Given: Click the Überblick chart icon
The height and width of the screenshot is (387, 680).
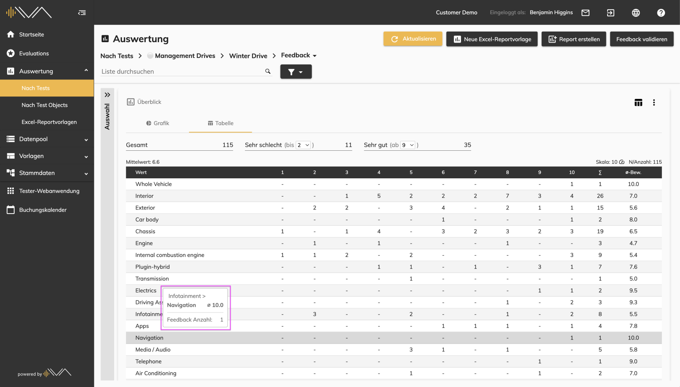Looking at the screenshot, I should pos(130,102).
